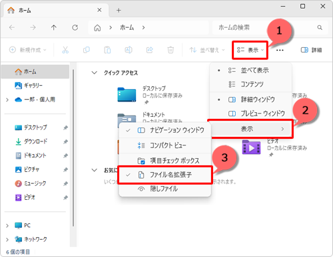
Task: Select the ホーム tab
Action: 55,10
